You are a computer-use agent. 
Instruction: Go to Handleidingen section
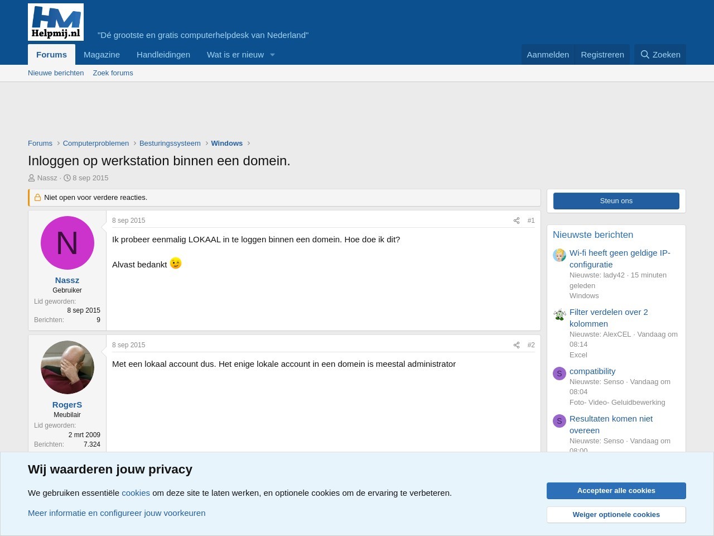[x=163, y=55]
